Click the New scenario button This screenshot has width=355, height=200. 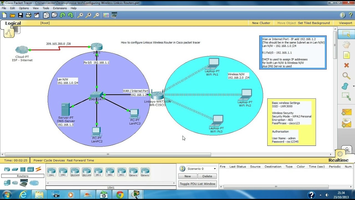(x=188, y=176)
